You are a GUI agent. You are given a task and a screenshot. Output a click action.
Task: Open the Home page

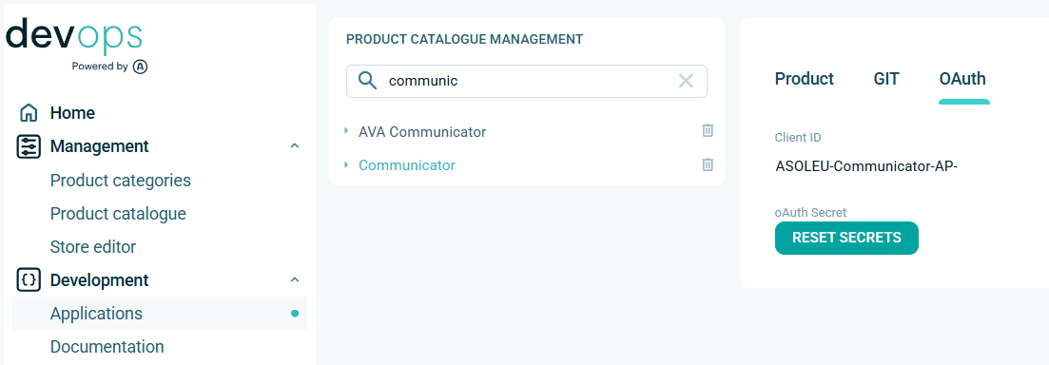pos(72,113)
